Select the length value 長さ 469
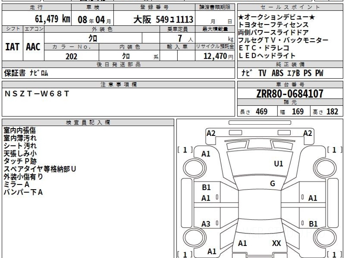This screenshot has width=345, height=258. coord(254,112)
